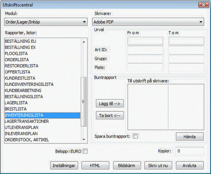The height and width of the screenshot is (174, 211).
Task: Close dialog with Avsluta button
Action: pos(190,166)
